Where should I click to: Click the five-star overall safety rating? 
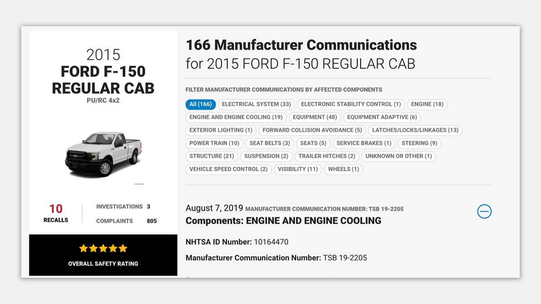pyautogui.click(x=103, y=249)
